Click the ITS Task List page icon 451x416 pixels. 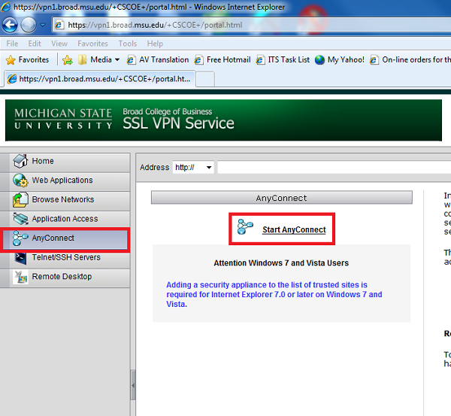[260, 60]
